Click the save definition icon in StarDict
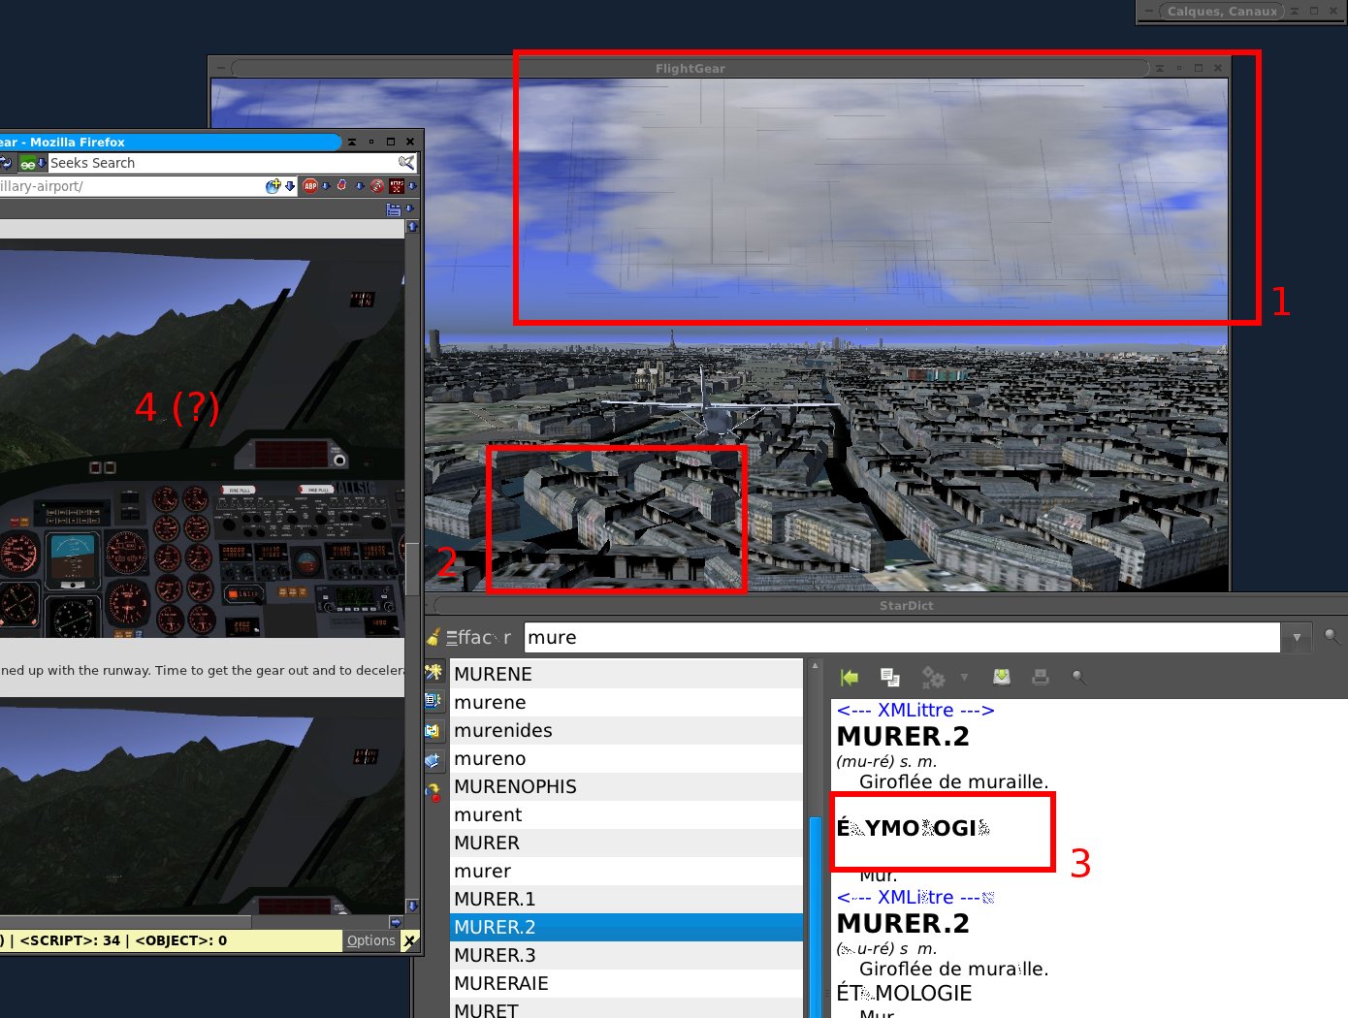This screenshot has width=1348, height=1018. [1002, 677]
